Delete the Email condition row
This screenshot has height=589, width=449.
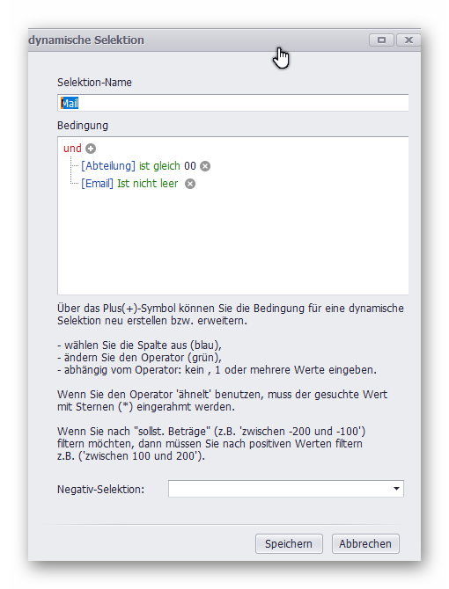tap(190, 184)
